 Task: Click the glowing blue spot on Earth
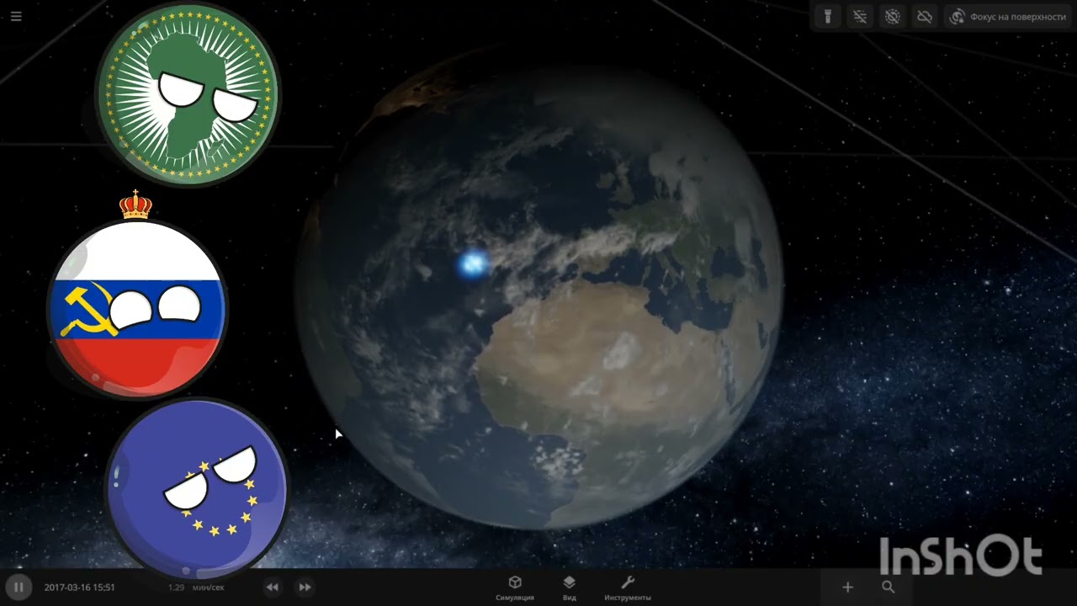[474, 264]
